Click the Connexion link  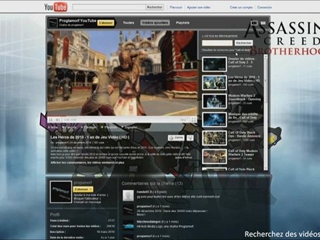pyautogui.click(x=265, y=7)
